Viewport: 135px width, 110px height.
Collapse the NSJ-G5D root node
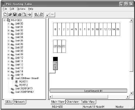(x=4, y=20)
